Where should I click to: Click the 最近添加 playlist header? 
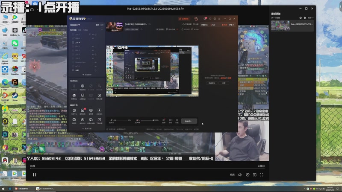click(x=276, y=14)
